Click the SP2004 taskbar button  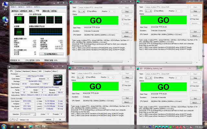click(x=31, y=127)
